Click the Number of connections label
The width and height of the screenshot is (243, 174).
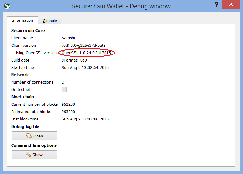(32, 82)
